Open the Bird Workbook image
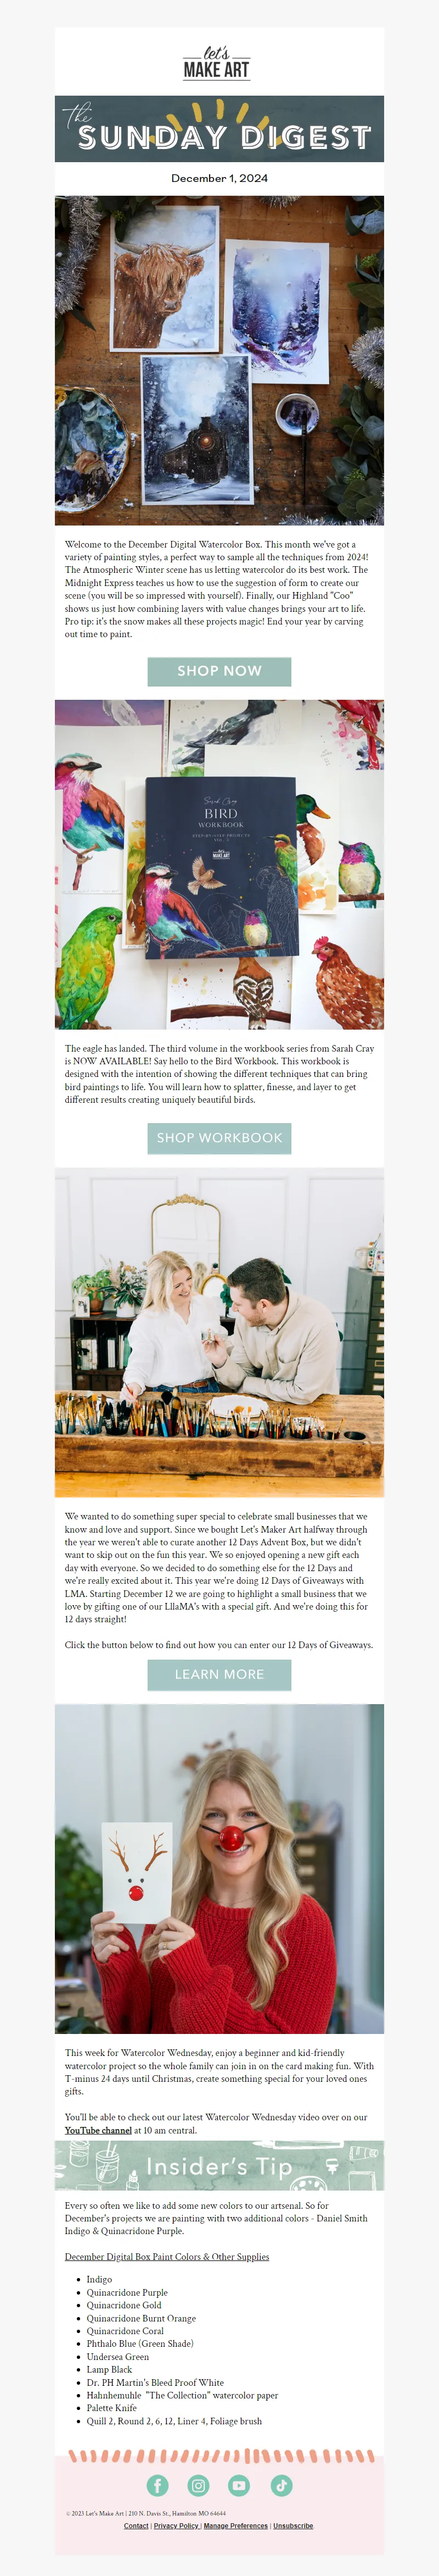Viewport: 439px width, 2576px height. click(x=219, y=864)
